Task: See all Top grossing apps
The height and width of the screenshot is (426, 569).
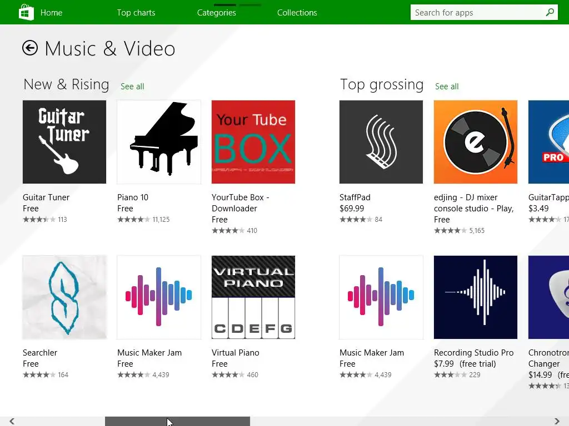Action: [447, 87]
